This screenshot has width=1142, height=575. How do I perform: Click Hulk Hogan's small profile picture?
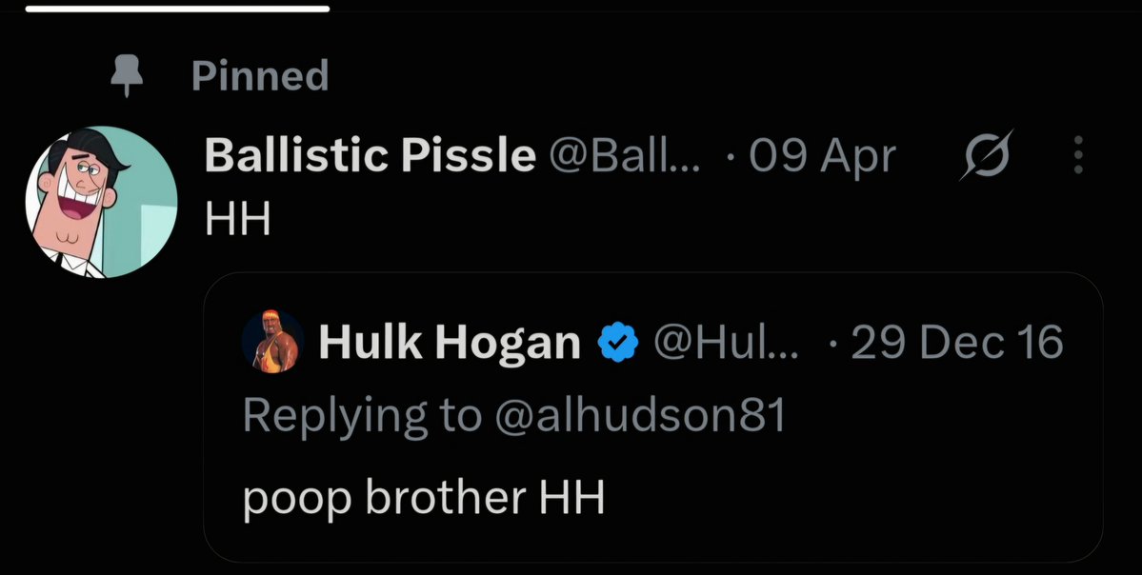(273, 342)
